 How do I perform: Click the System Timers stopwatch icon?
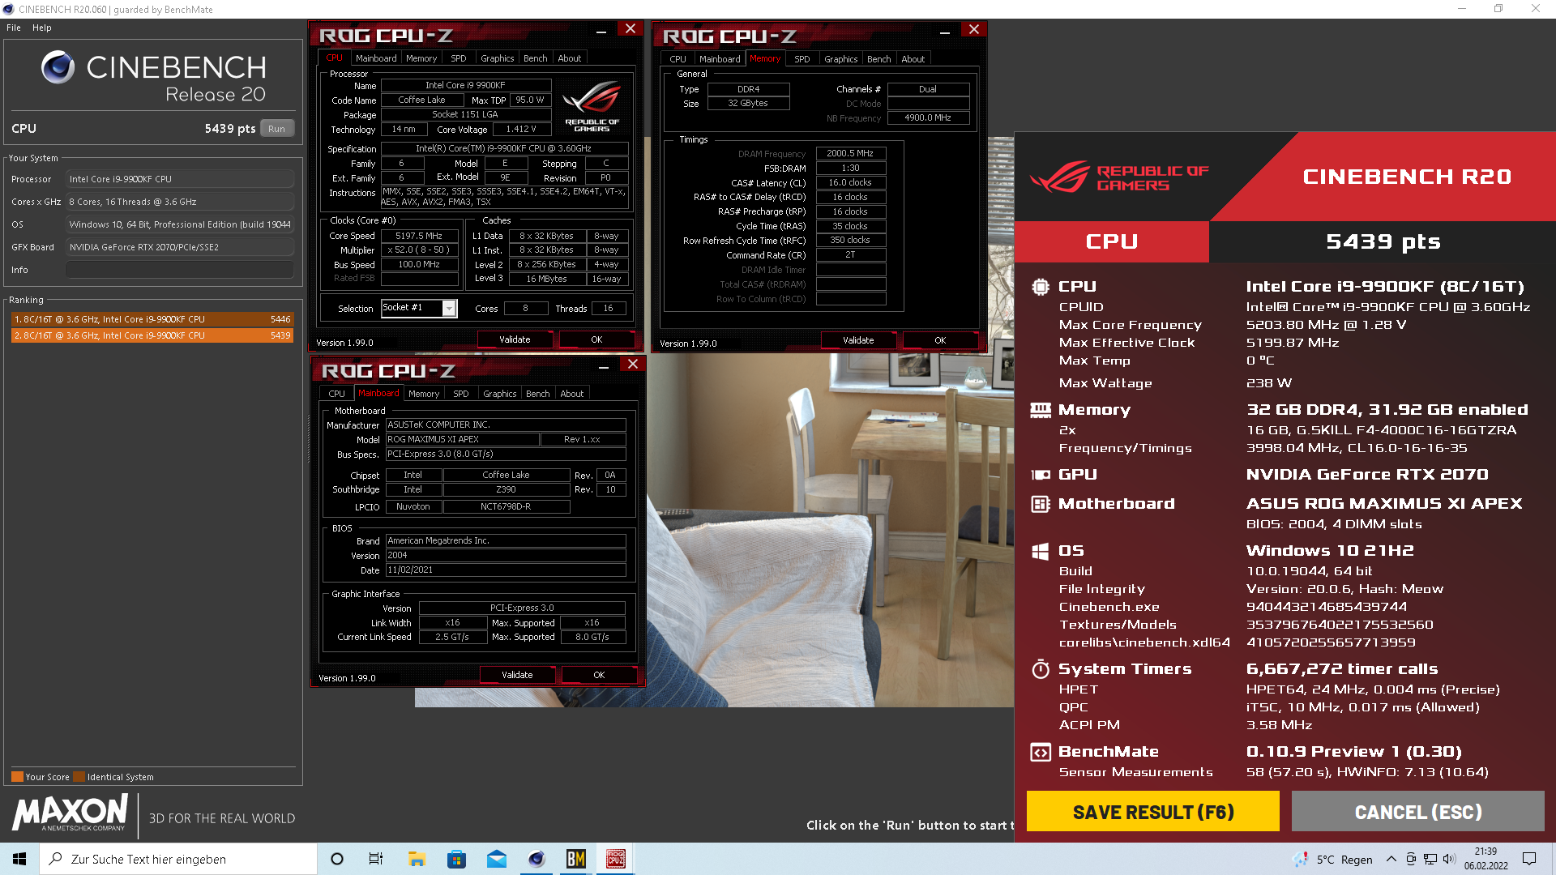[1041, 669]
